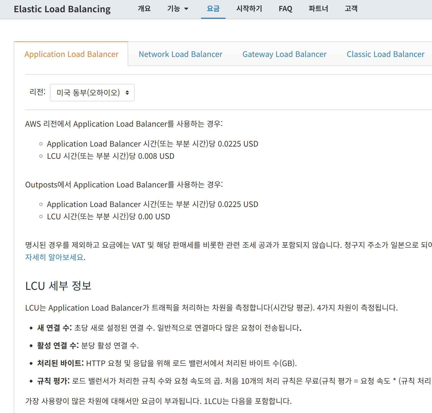Go to the 개요 tab
The height and width of the screenshot is (413, 432).
[144, 9]
